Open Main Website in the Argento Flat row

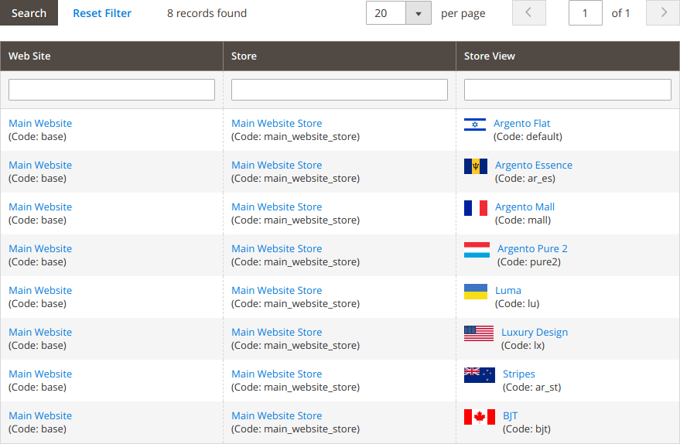40,124
